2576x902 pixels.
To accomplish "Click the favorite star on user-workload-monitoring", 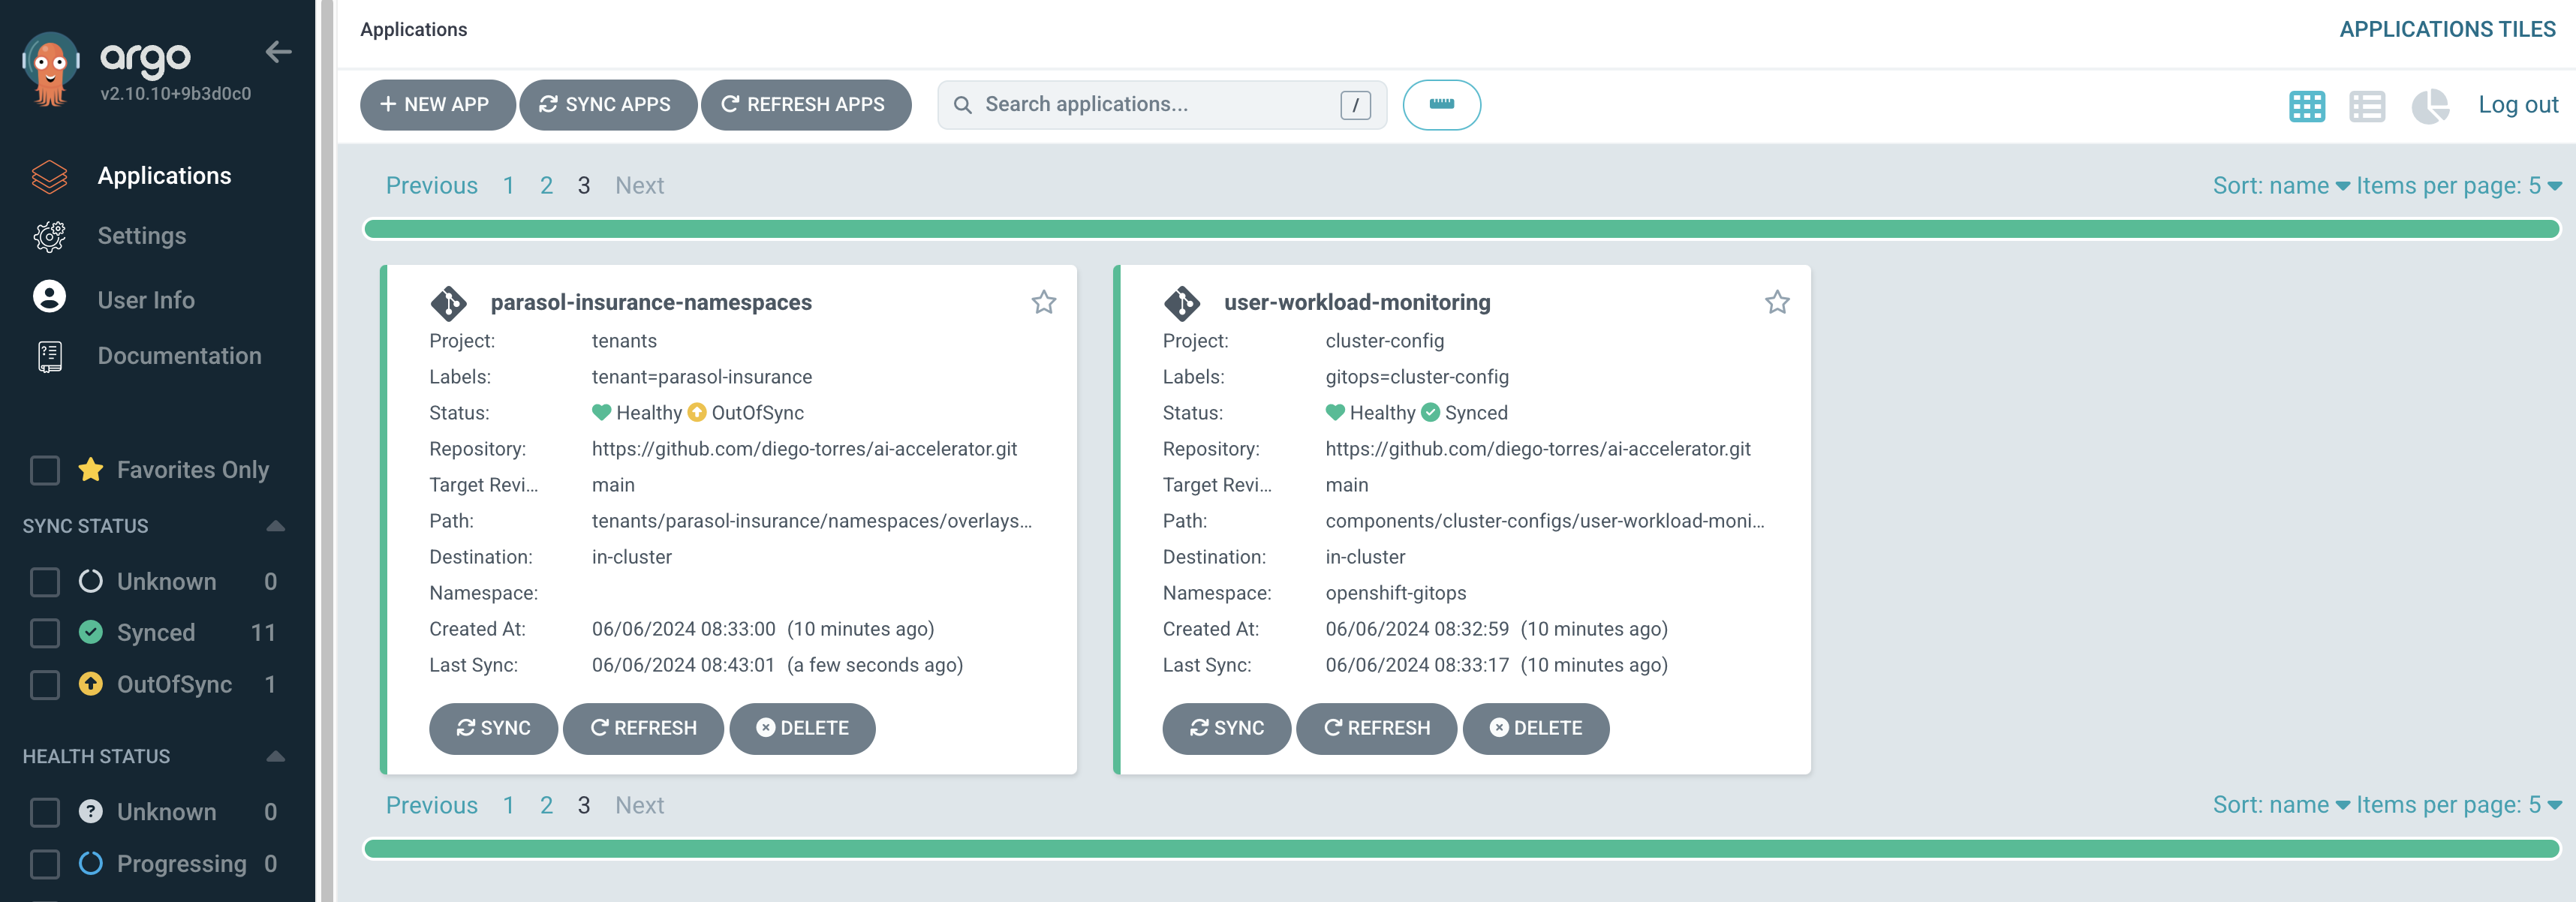I will click(1777, 301).
